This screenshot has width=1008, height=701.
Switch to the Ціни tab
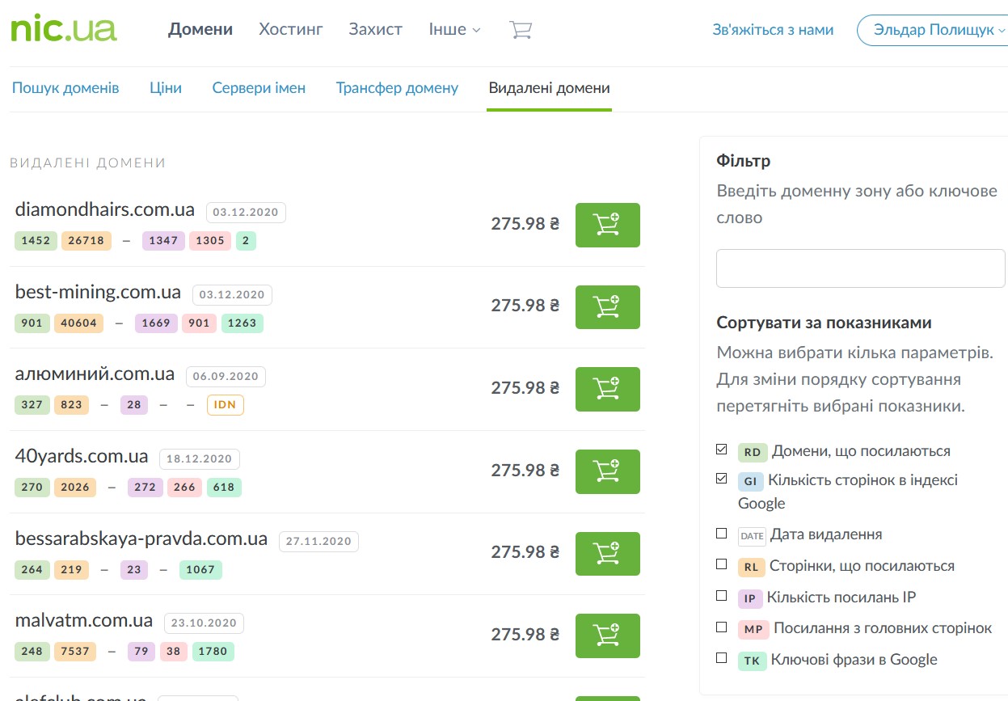click(166, 88)
